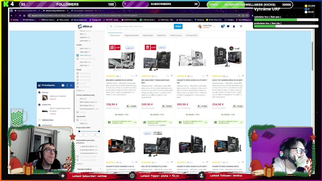This screenshot has width=322, height=181.
Task: Open the favorites heart in header
Action: (228, 26)
